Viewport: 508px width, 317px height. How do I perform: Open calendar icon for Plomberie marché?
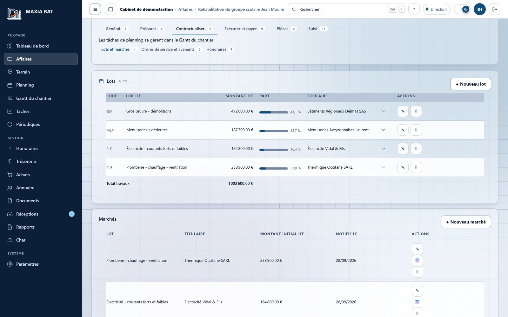tap(417, 261)
